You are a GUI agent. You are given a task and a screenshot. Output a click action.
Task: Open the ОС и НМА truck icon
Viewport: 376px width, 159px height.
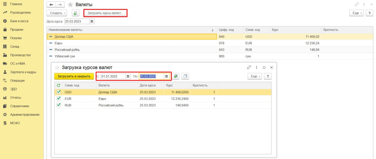5,64
